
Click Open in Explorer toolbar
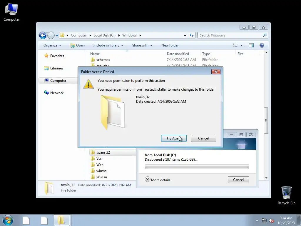[77, 45]
